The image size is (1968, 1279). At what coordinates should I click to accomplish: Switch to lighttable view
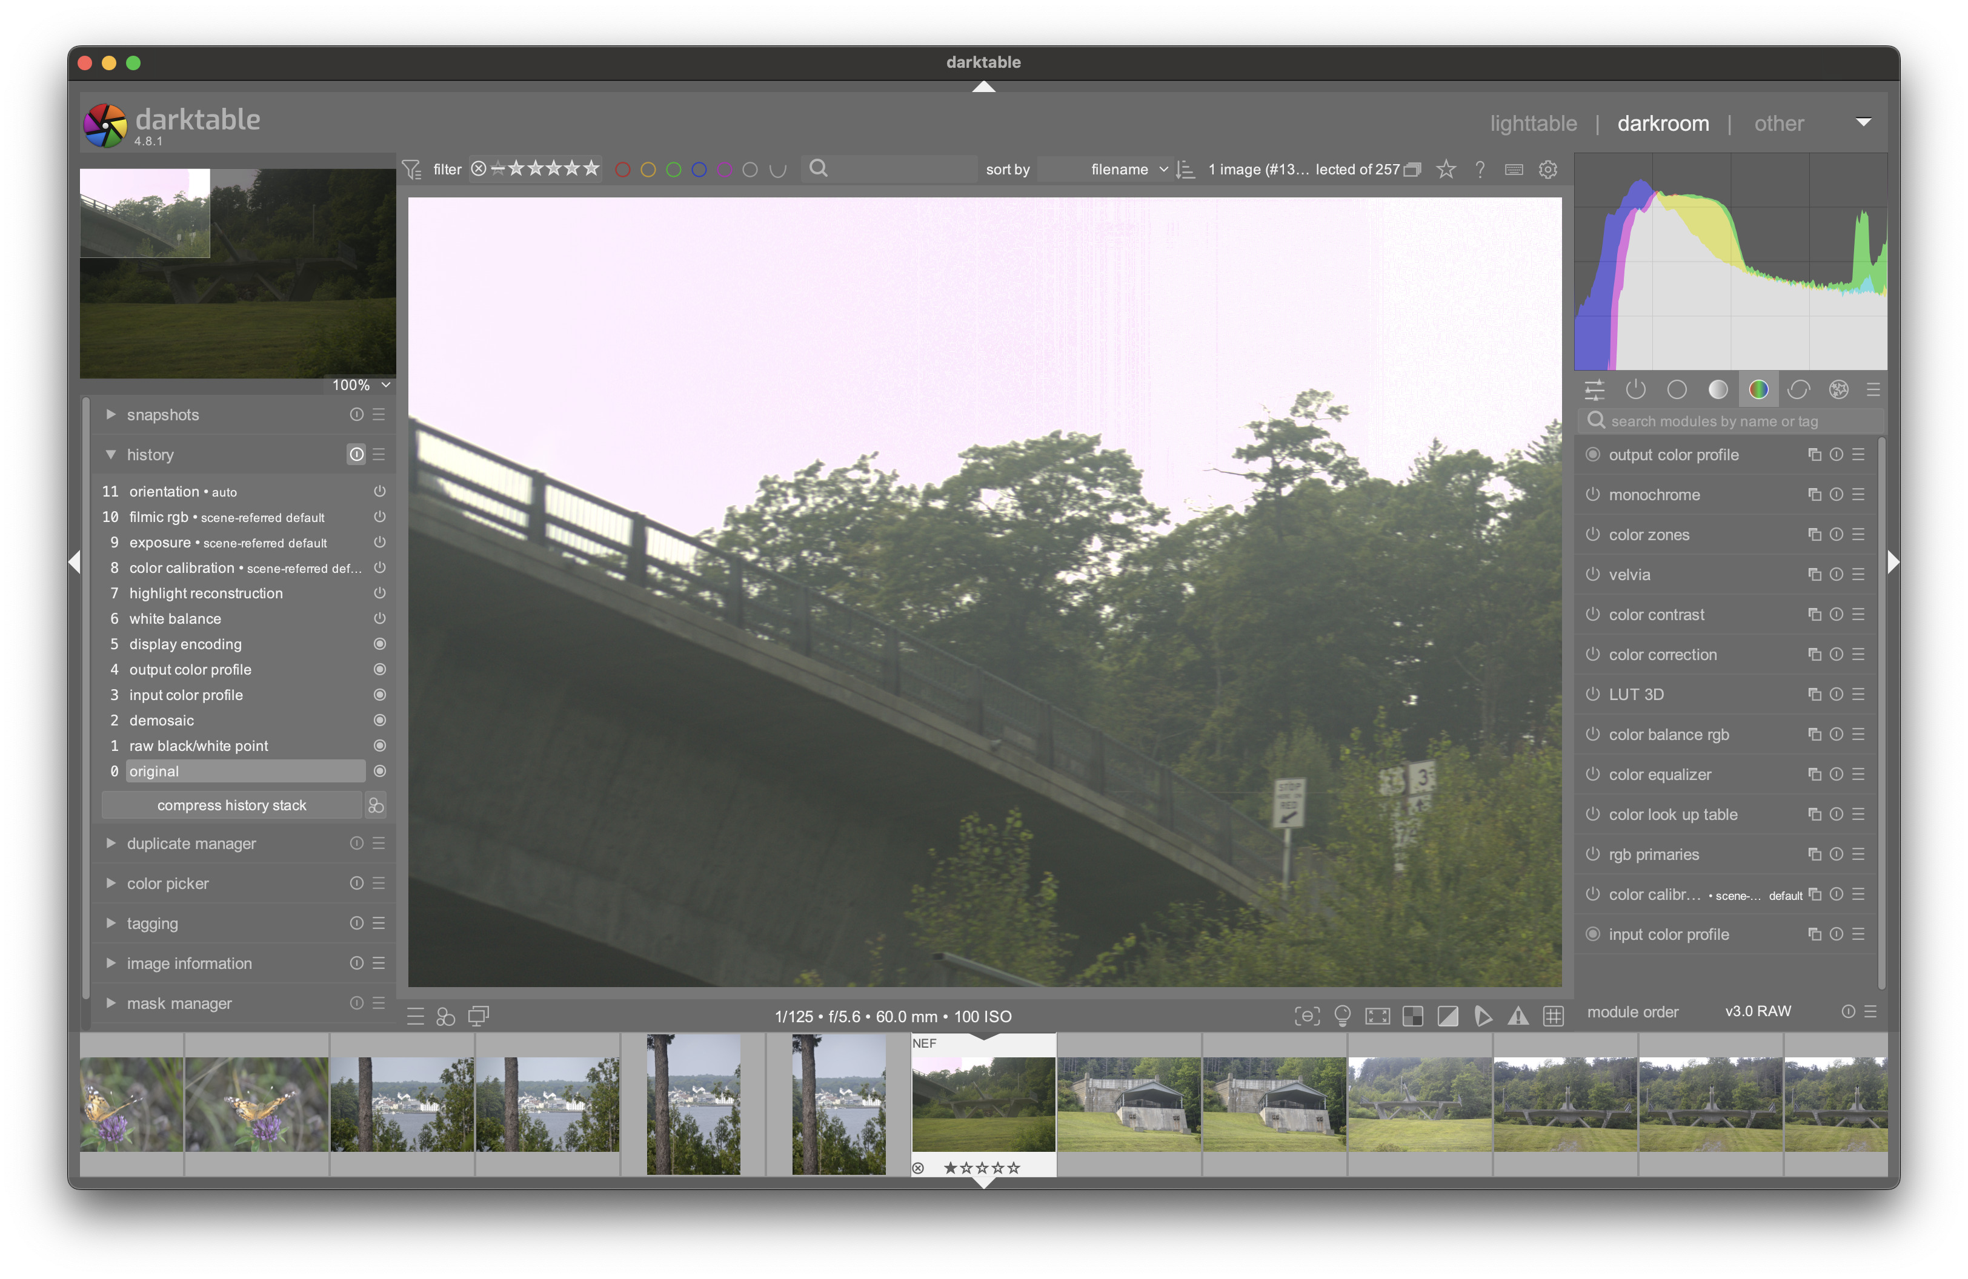click(x=1533, y=123)
